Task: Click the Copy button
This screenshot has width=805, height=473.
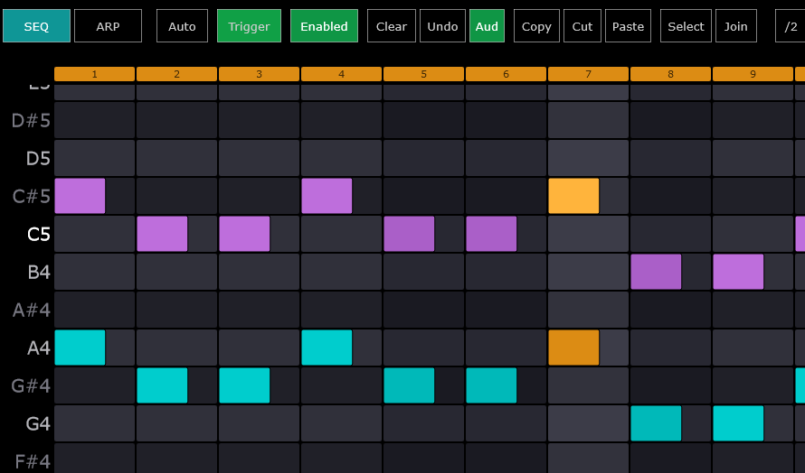Action: pos(536,26)
